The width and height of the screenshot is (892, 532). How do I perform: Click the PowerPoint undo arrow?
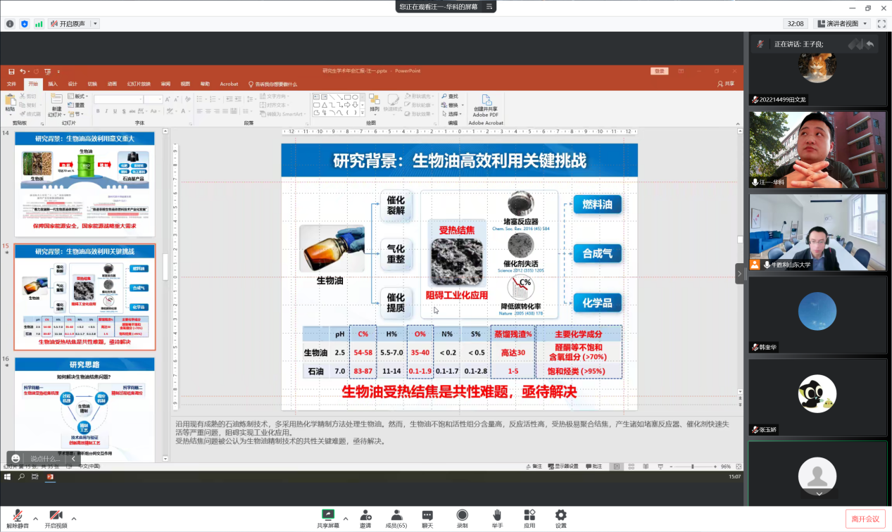[23, 71]
